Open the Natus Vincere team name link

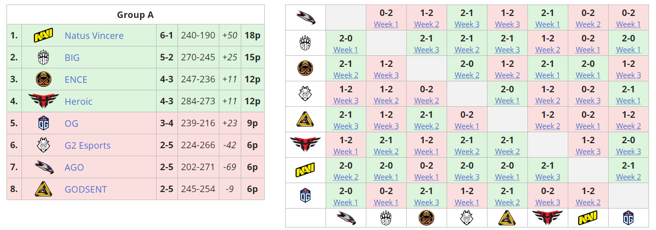point(94,36)
